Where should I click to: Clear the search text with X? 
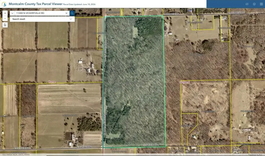pyautogui.click(x=67, y=13)
